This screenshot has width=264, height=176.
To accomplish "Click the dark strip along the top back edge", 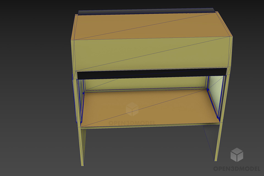I will (146, 12).
